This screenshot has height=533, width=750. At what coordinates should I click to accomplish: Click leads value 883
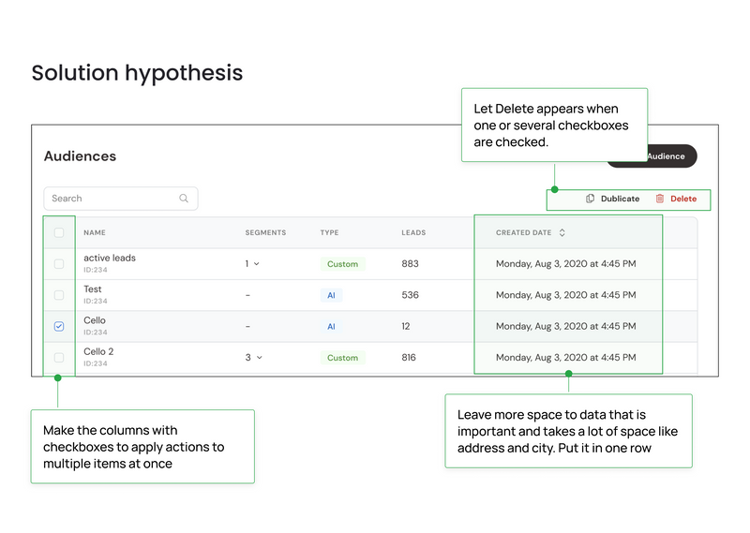410,264
